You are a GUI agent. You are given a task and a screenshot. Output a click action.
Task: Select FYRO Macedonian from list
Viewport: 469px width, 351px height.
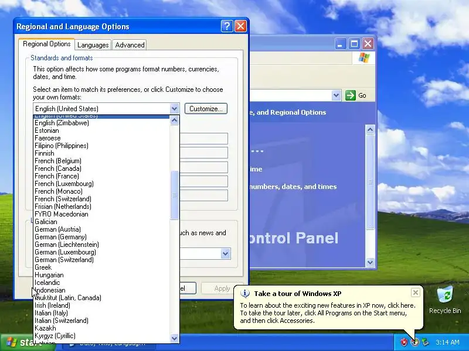[101, 214]
